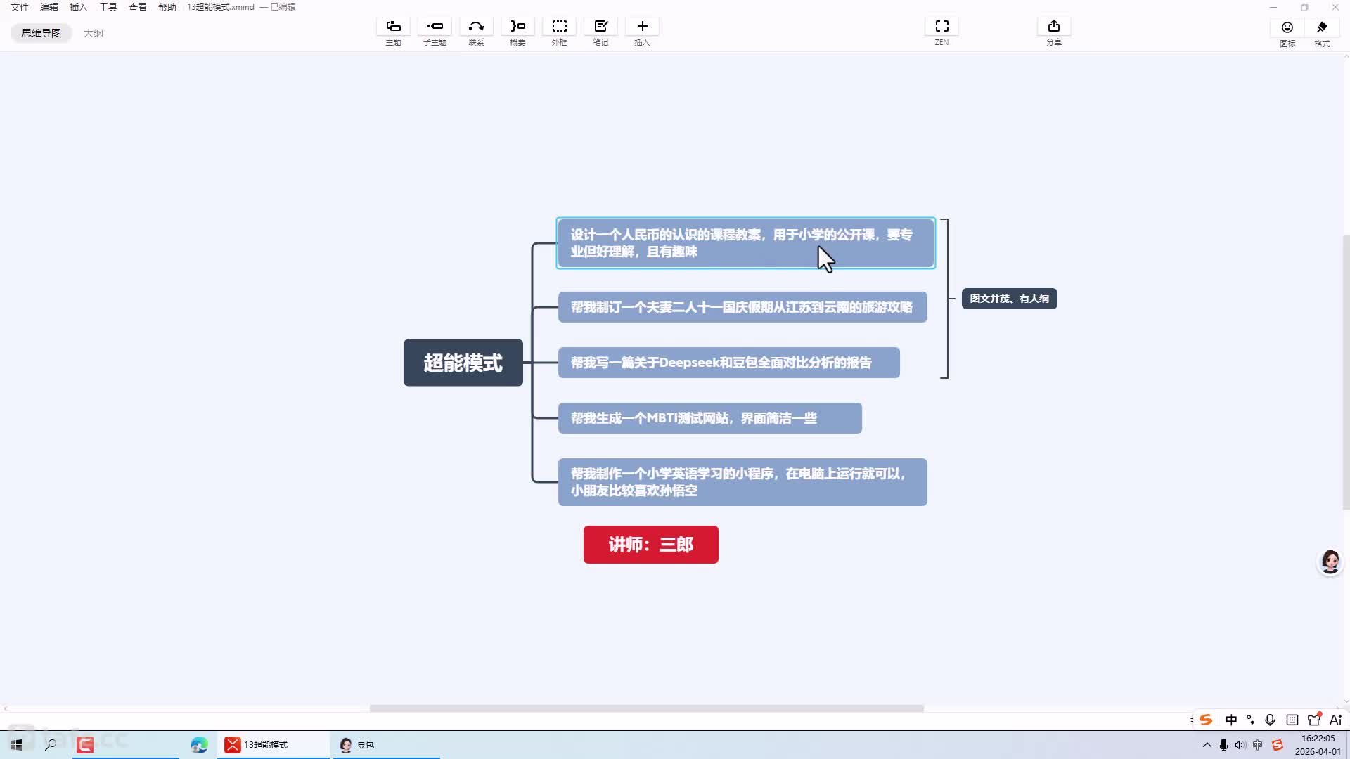This screenshot has width=1350, height=759.
Task: Select the 联系 relationship tool
Action: pos(476,27)
